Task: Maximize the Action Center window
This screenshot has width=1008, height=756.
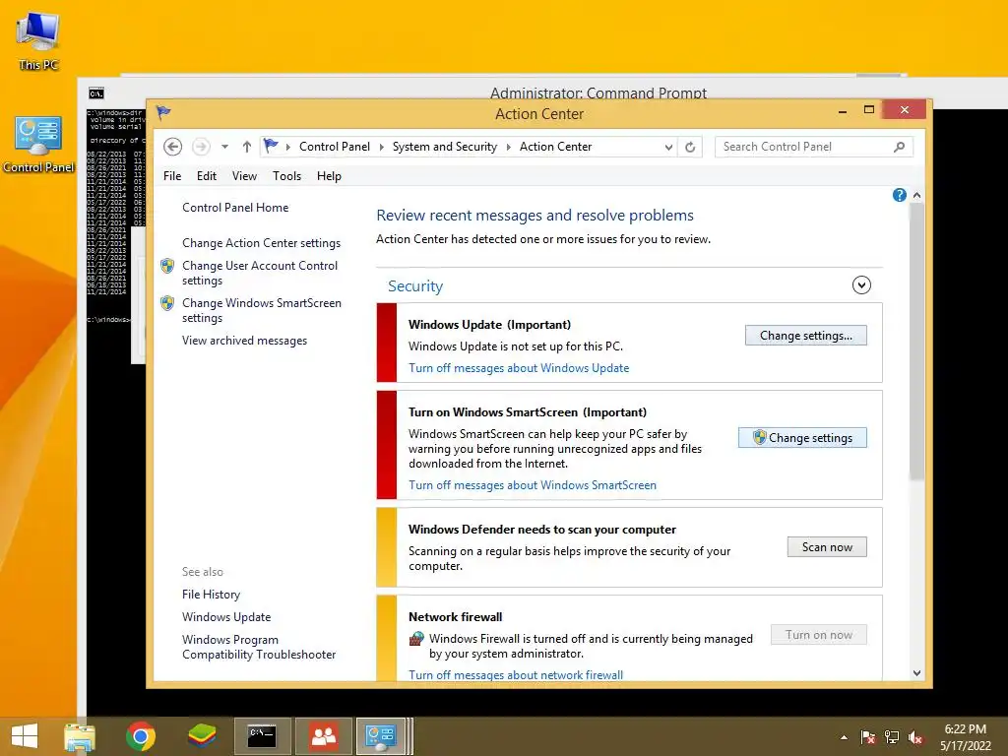Action: [x=869, y=110]
